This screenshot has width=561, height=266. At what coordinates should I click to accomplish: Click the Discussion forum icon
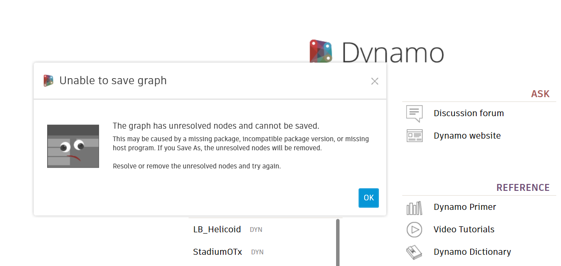pos(414,113)
